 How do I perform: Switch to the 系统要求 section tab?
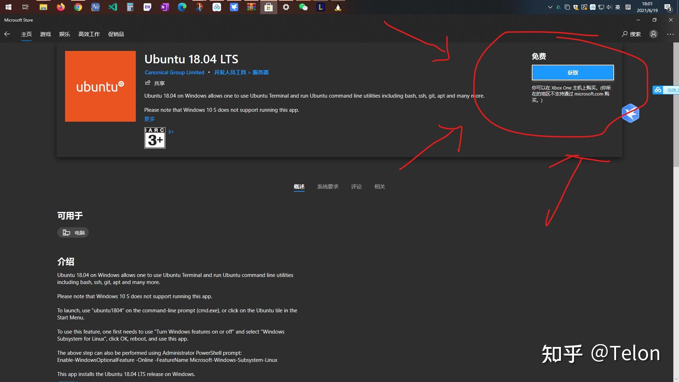click(x=328, y=186)
